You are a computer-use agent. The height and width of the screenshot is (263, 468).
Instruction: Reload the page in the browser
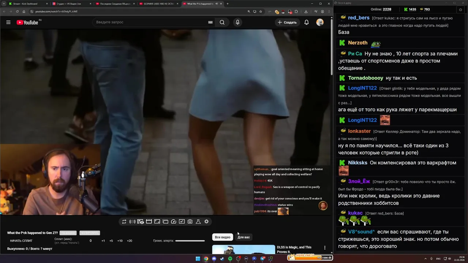click(17, 11)
